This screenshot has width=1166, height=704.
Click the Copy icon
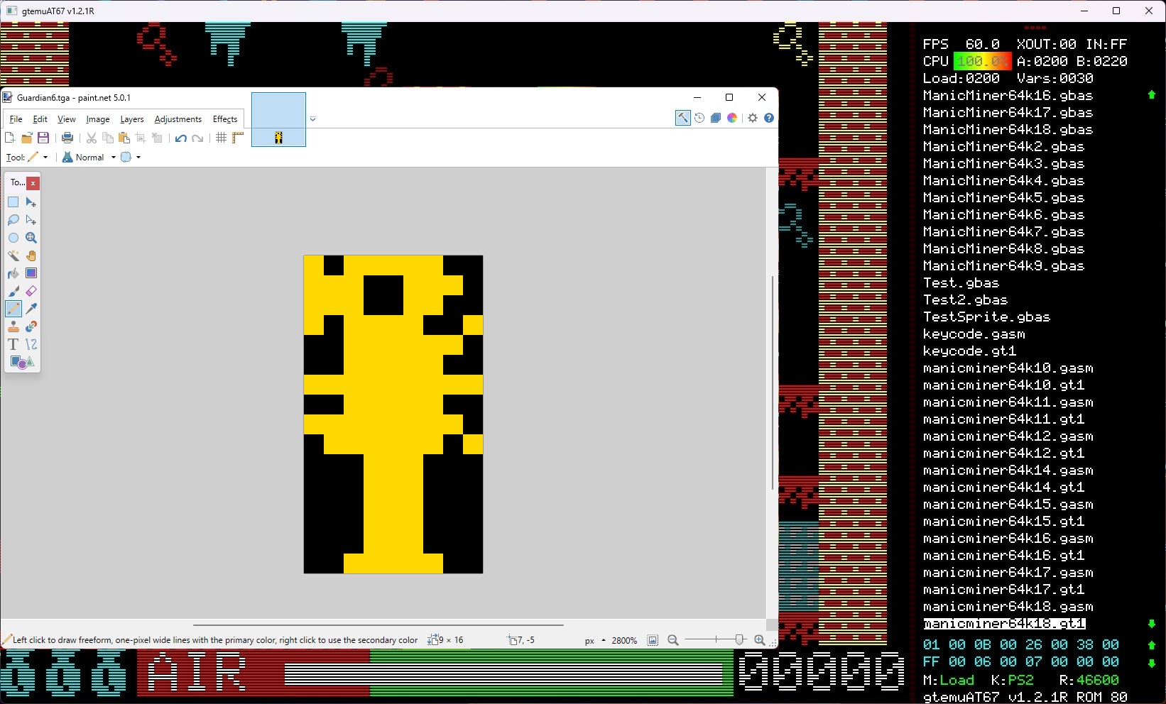pos(108,138)
